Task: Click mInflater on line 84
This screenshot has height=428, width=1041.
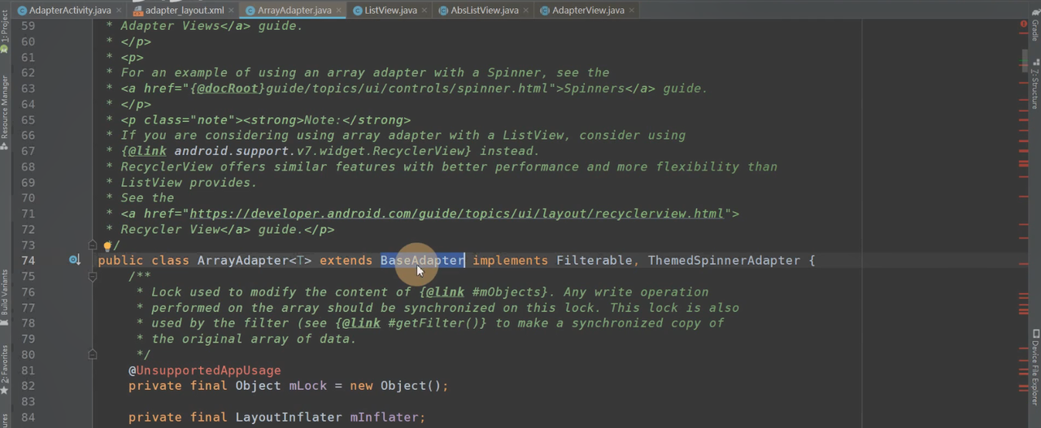Action: click(x=385, y=417)
